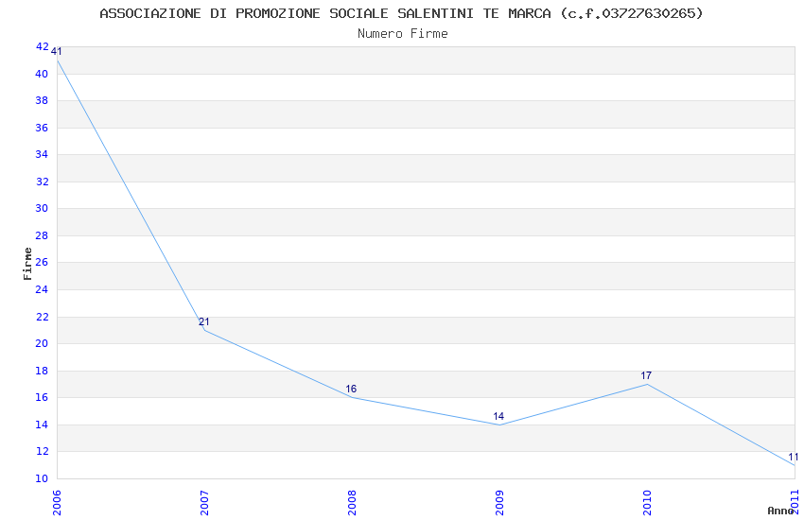Select the 10 y-axis tick label
The width and height of the screenshot is (804, 520).
pos(42,478)
